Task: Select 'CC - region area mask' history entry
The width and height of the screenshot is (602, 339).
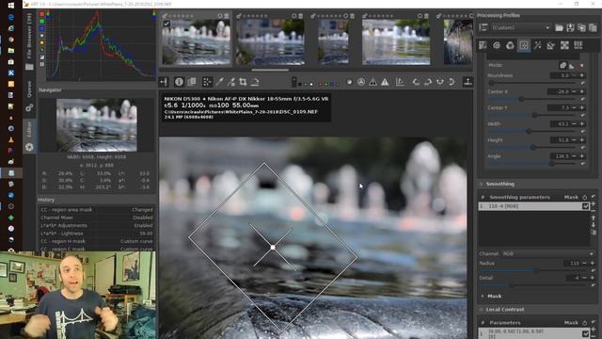Action: [97, 210]
